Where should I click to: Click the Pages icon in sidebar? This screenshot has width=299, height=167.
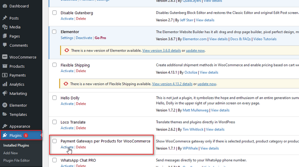coord(5,36)
